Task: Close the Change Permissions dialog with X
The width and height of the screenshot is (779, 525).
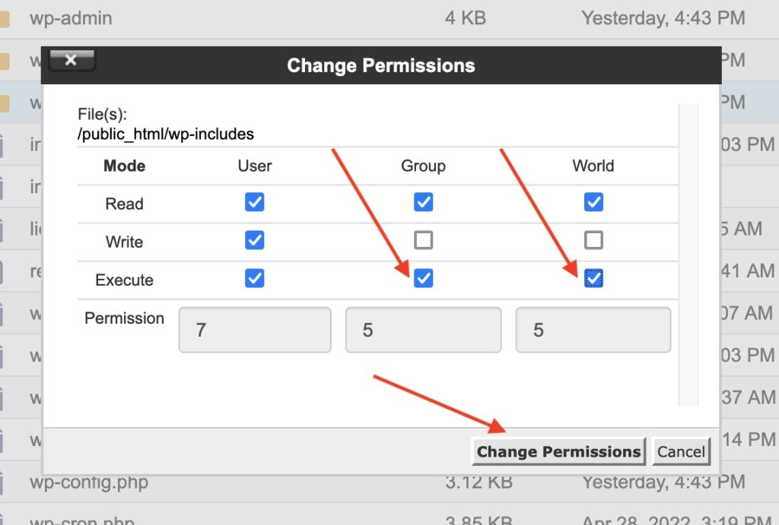Action: point(72,60)
